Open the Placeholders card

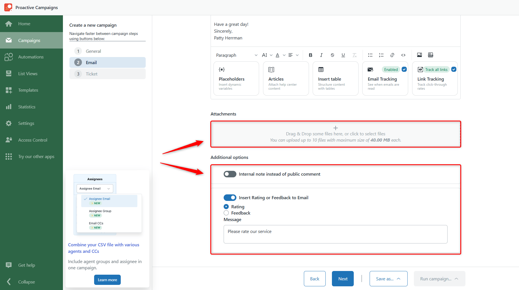[x=236, y=79]
